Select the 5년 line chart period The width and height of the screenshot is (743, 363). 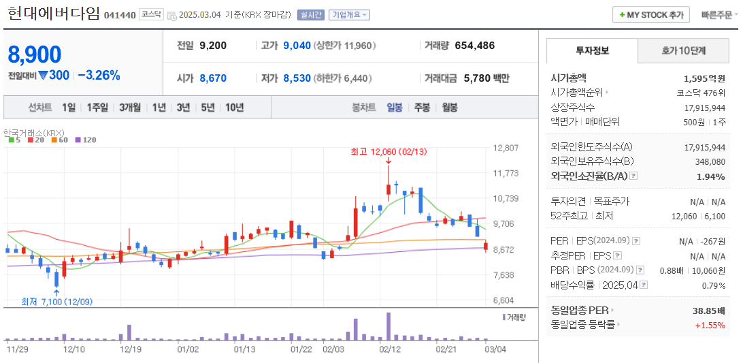coord(208,108)
